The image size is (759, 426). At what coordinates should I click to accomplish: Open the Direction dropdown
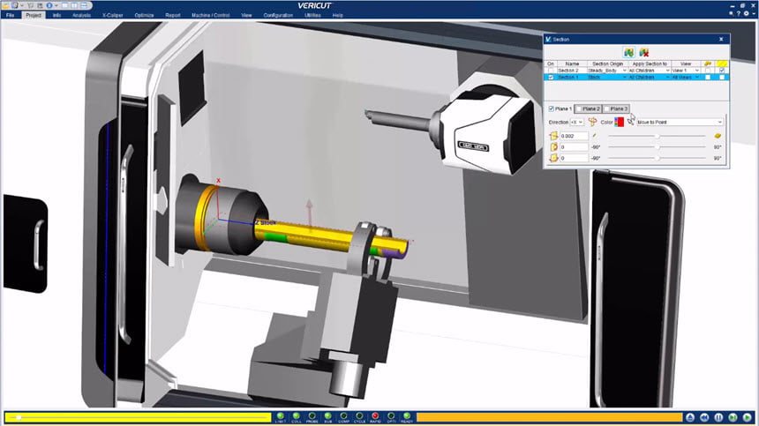pos(577,123)
